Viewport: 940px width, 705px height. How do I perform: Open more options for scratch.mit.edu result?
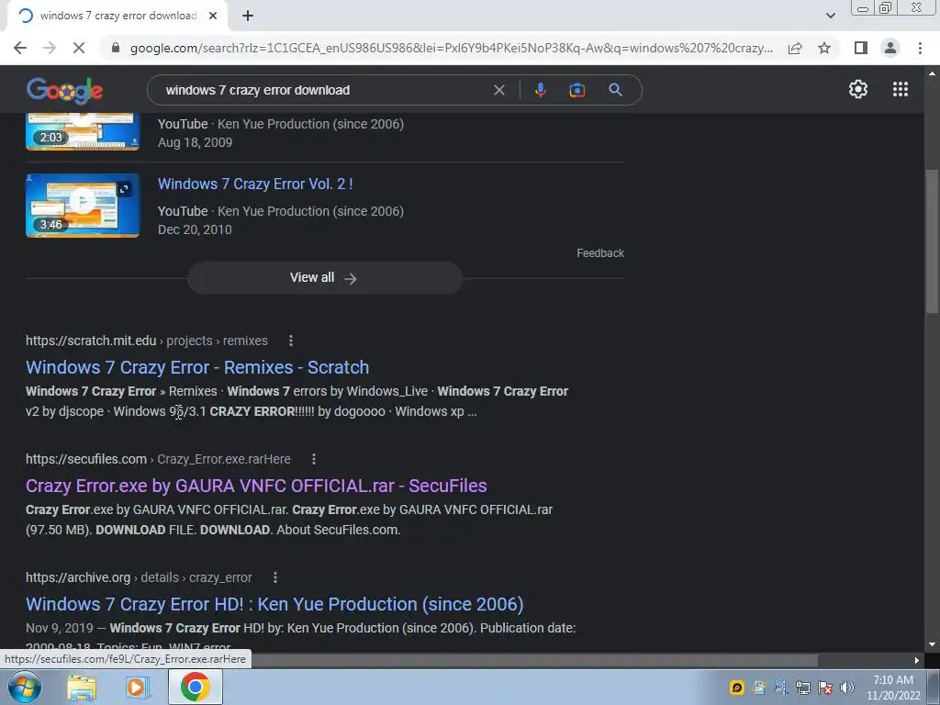[x=291, y=341]
